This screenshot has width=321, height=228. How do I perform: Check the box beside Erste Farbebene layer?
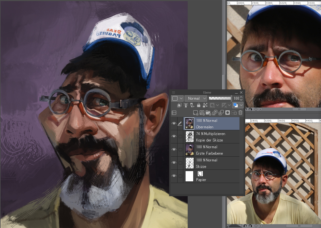pyautogui.click(x=180, y=150)
